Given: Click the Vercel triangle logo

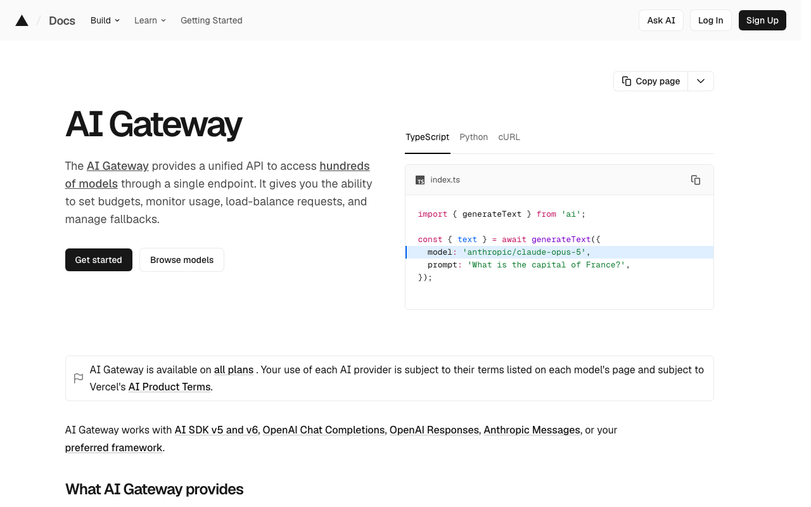Looking at the screenshot, I should coord(22,20).
